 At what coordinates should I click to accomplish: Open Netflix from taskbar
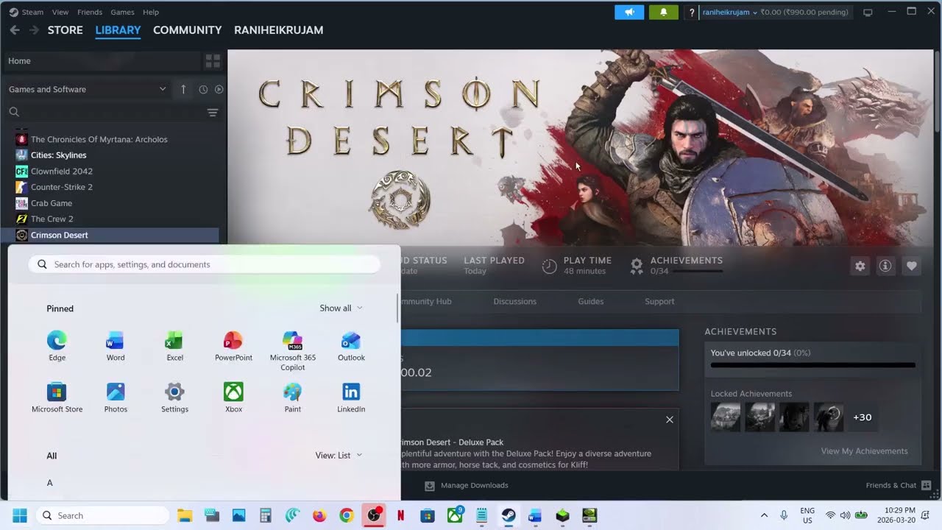coord(400,515)
